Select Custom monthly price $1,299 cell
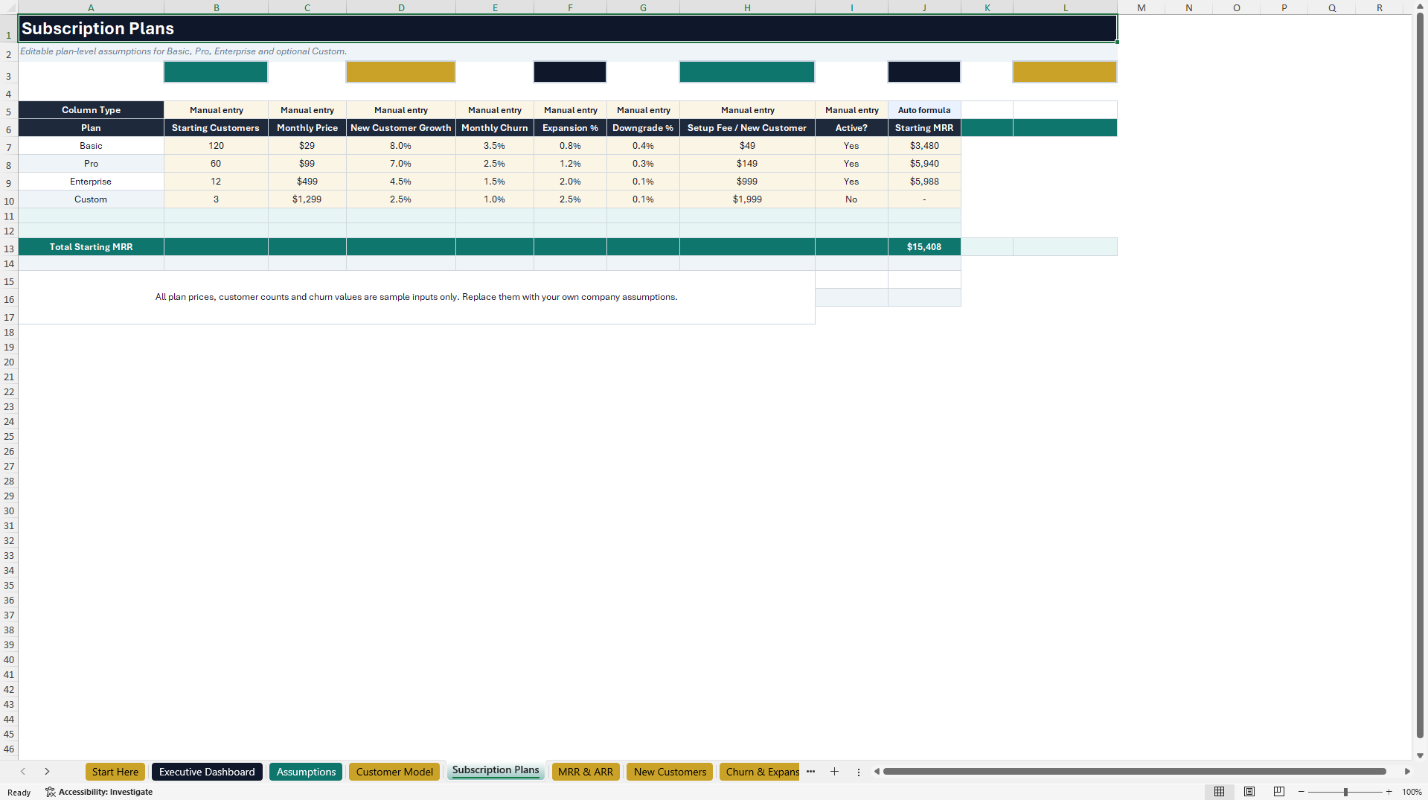 pyautogui.click(x=307, y=199)
